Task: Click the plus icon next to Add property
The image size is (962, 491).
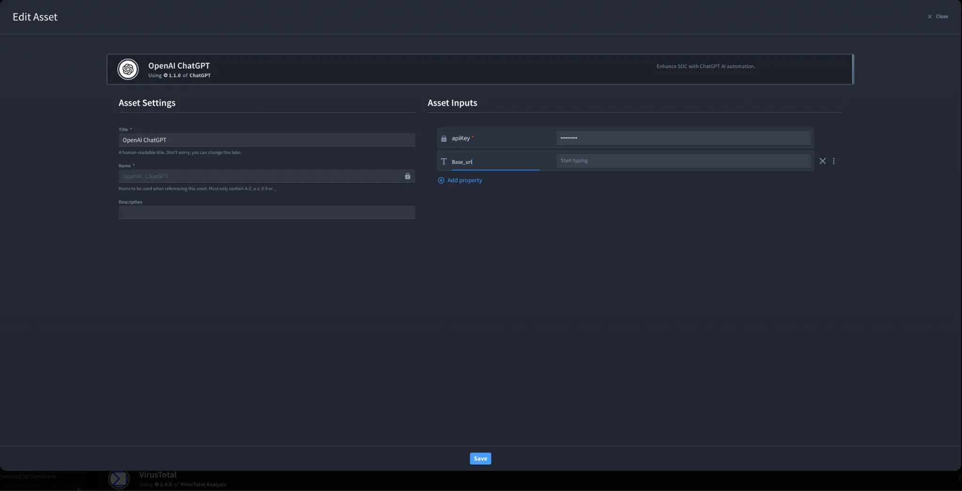Action: [441, 180]
